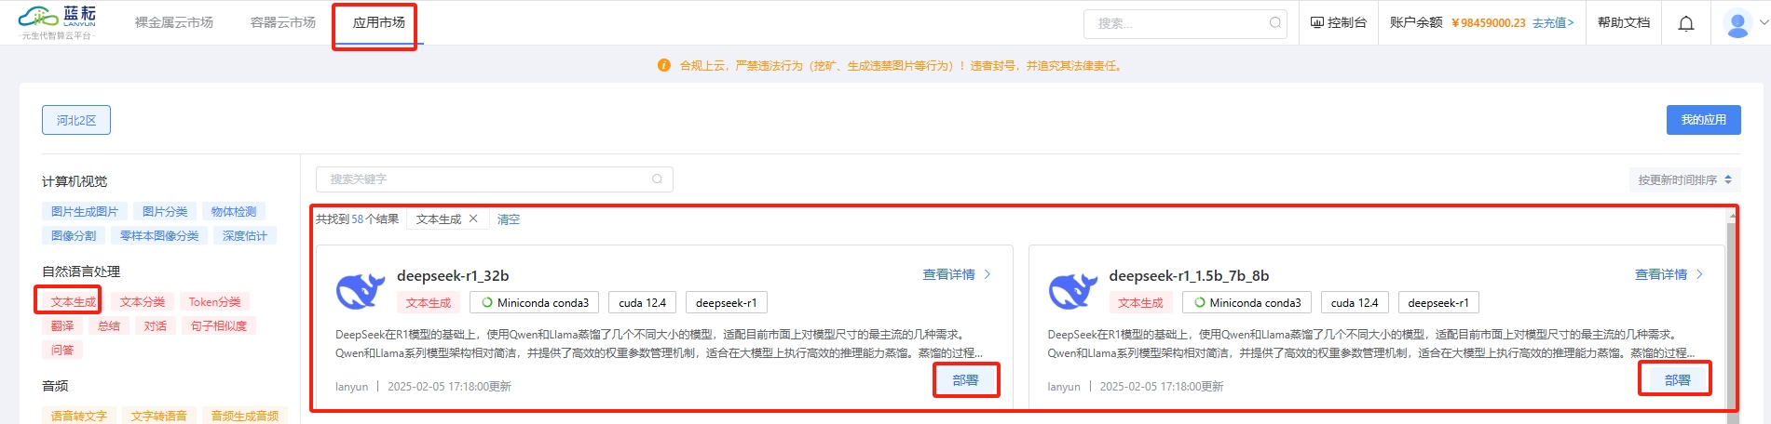
Task: Click deepseek-r1 tag on deepseek-r1_1.5b_7b_8b card
Action: tap(1438, 302)
